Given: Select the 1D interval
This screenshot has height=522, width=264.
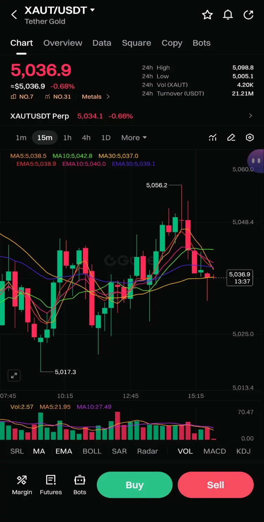Looking at the screenshot, I should [x=106, y=138].
